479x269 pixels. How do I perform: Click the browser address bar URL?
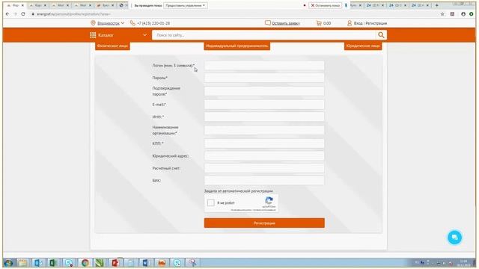click(73, 14)
